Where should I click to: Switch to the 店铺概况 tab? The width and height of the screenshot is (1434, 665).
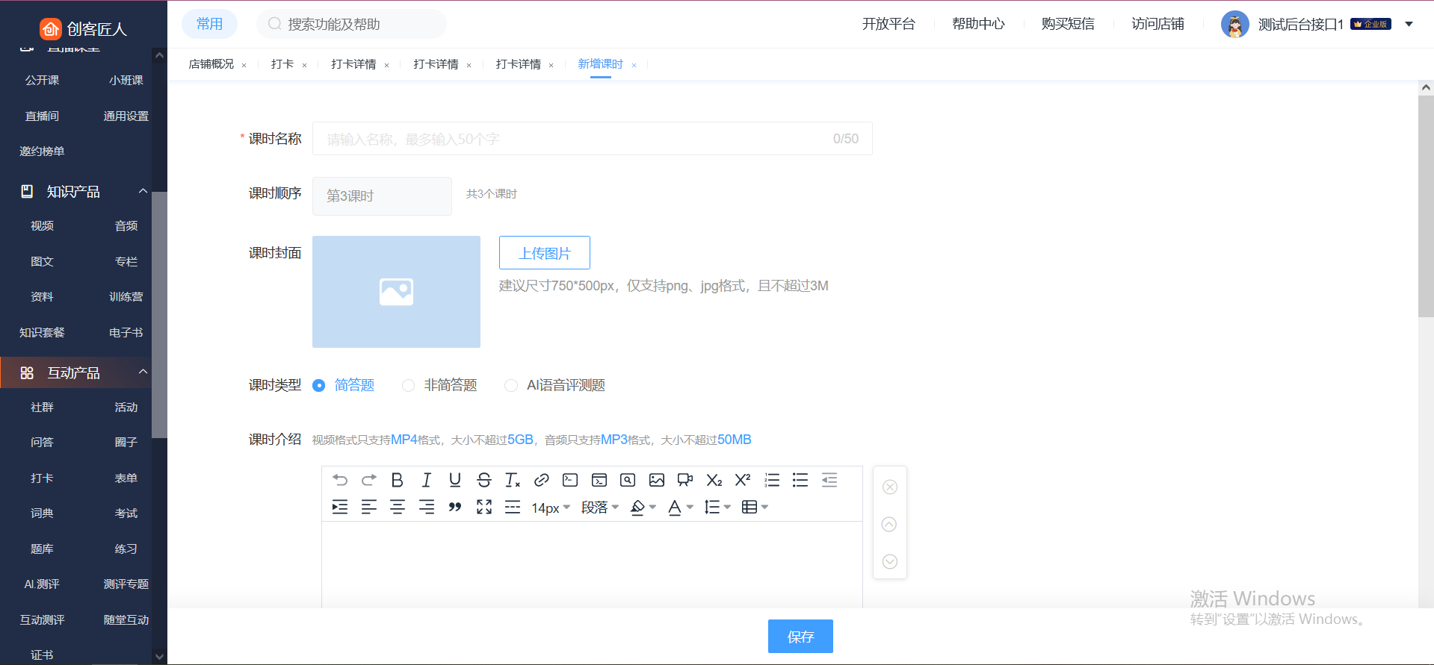pos(211,64)
